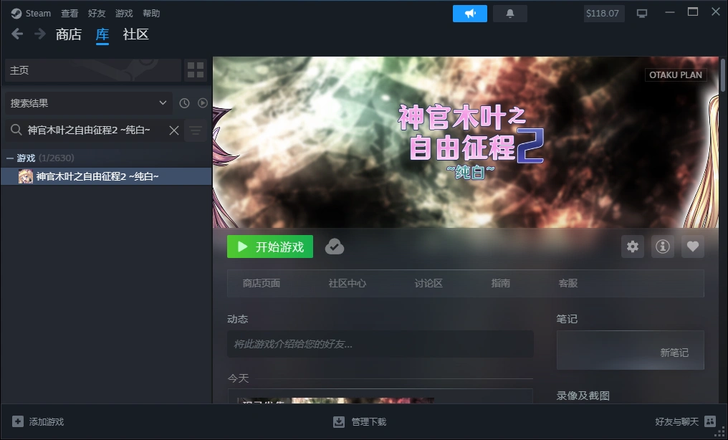Click the 录像及截图 heading
The height and width of the screenshot is (440, 728).
coord(583,396)
